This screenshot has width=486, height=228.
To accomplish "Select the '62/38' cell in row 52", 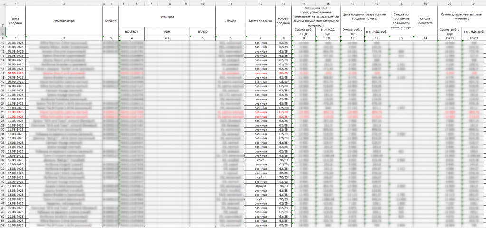I will coord(283,225).
